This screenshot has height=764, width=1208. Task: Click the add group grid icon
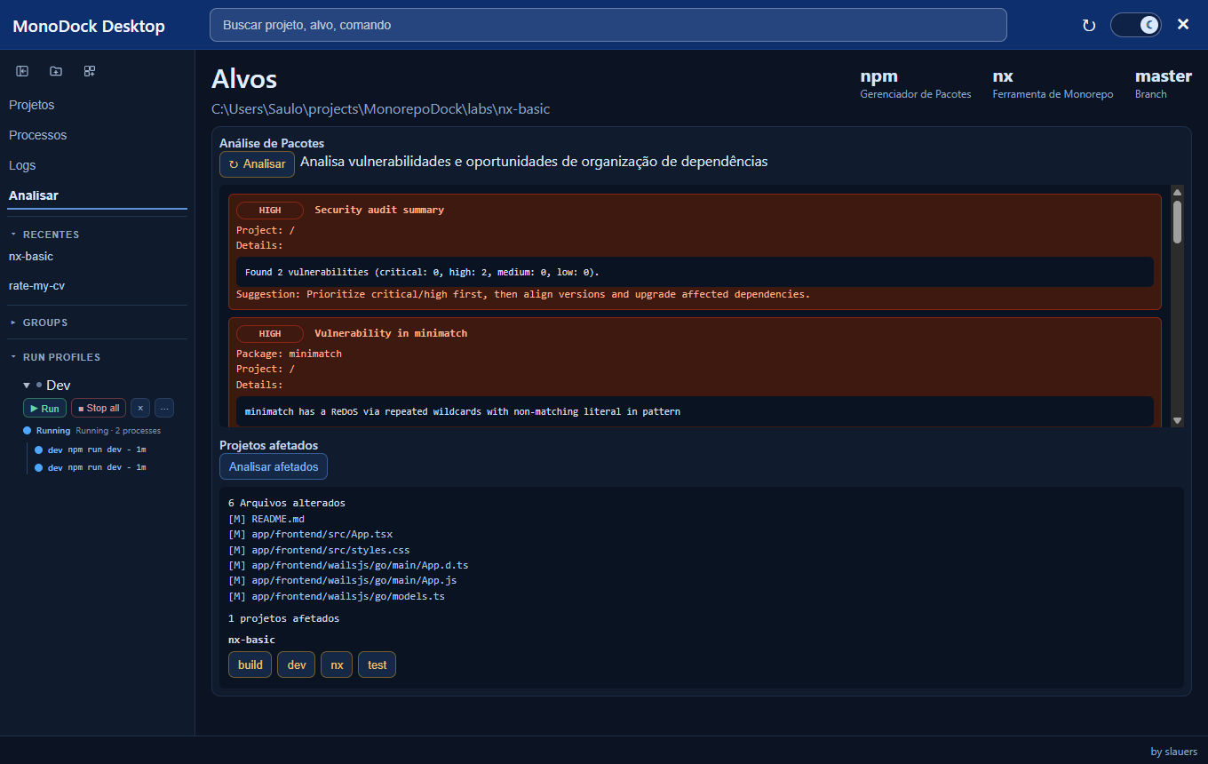click(x=90, y=71)
